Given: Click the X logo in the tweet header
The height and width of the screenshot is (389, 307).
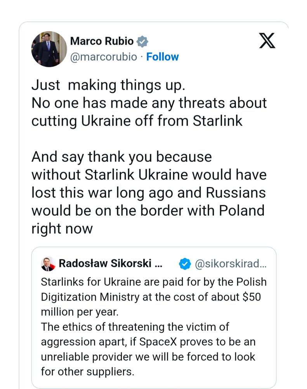Looking at the screenshot, I should pos(267,41).
